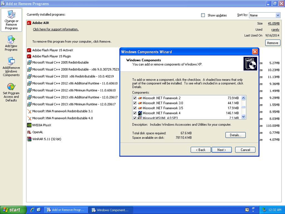Open the Start menu
The height and width of the screenshot is (214, 285).
pyautogui.click(x=13, y=210)
